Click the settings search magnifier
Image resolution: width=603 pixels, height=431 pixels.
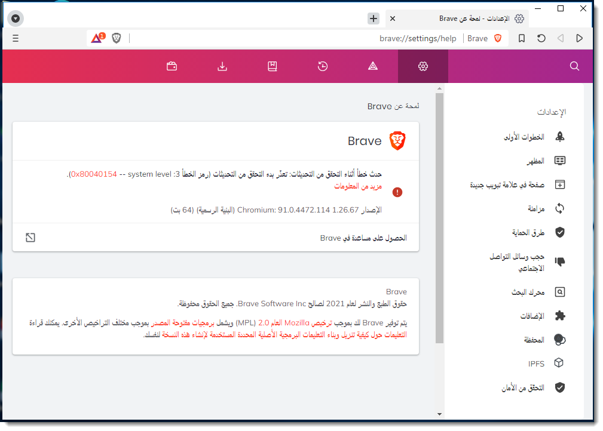574,66
